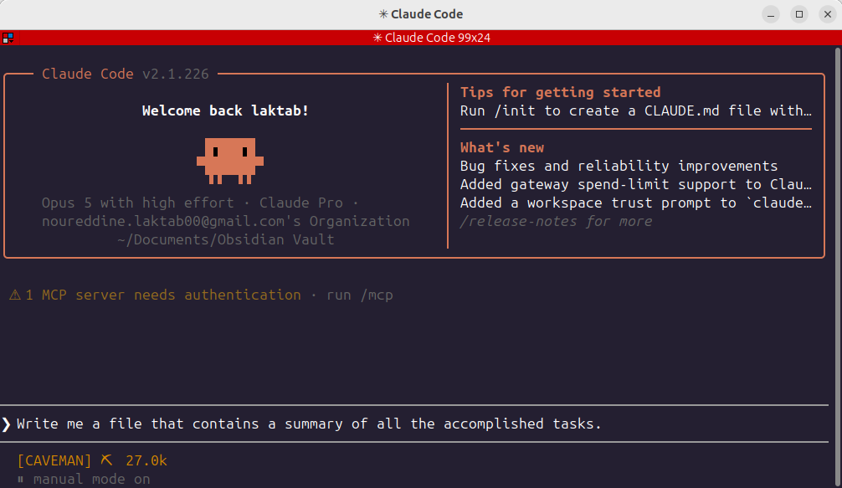The width and height of the screenshot is (842, 488).
Task: Click the "What's new" heading
Action: tap(502, 147)
